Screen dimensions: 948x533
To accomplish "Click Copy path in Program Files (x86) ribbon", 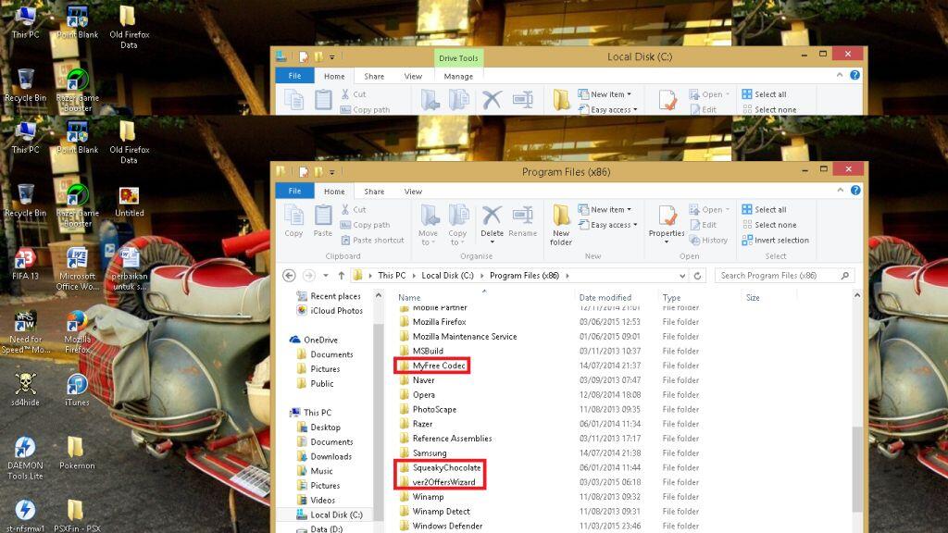I will (x=365, y=225).
